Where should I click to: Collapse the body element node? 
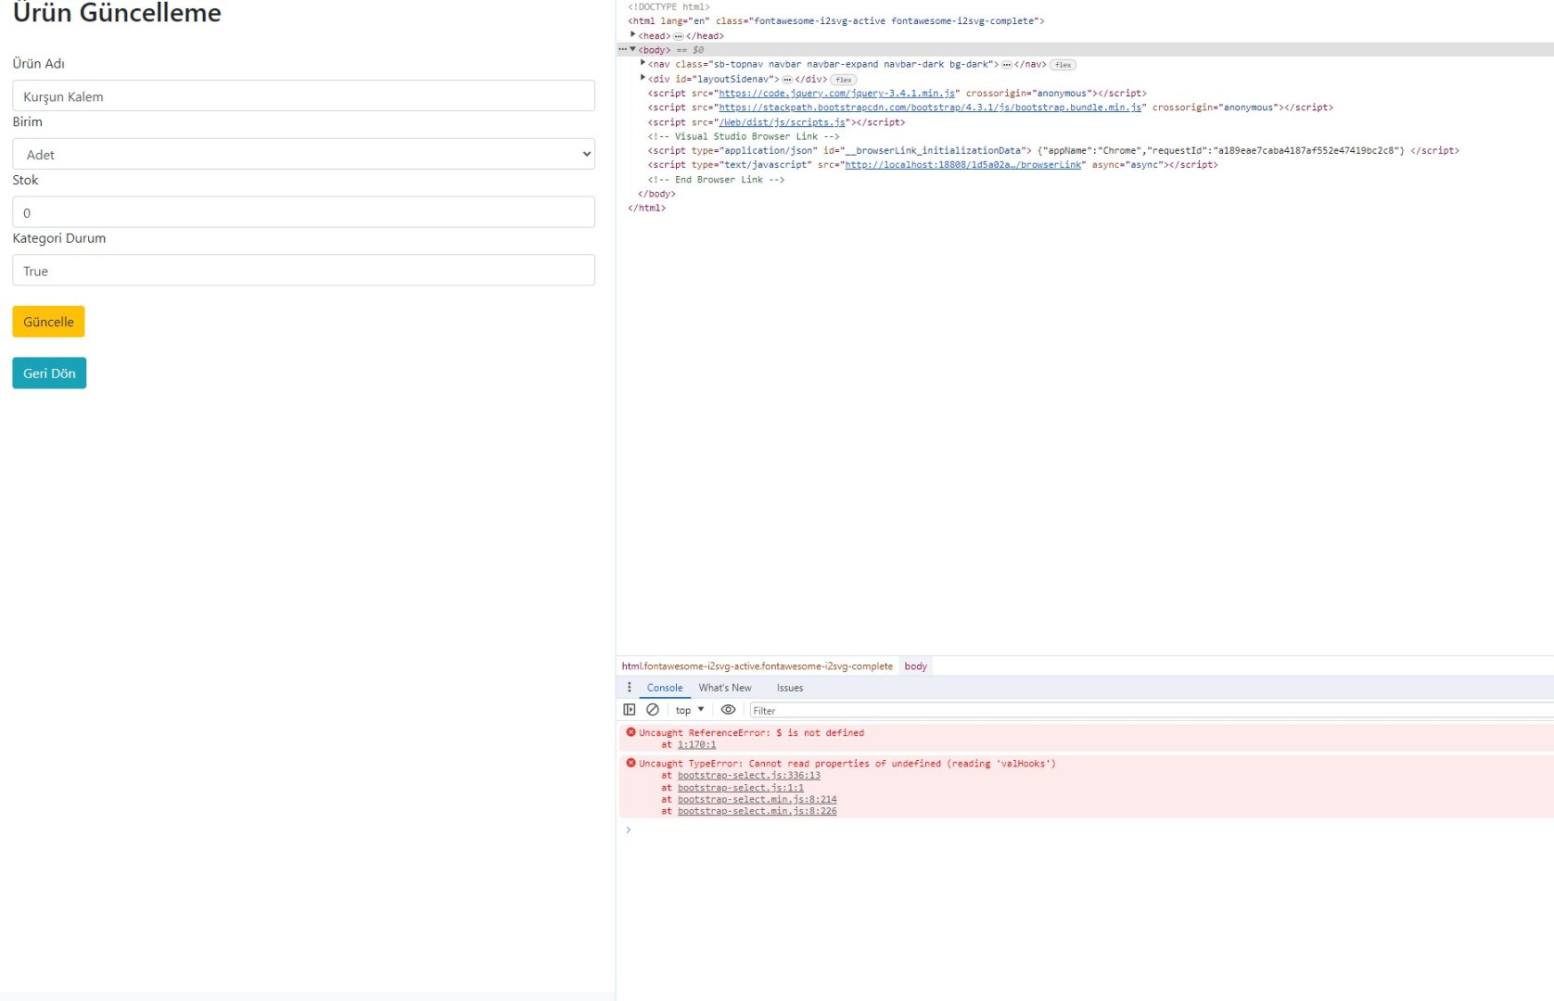click(x=633, y=50)
